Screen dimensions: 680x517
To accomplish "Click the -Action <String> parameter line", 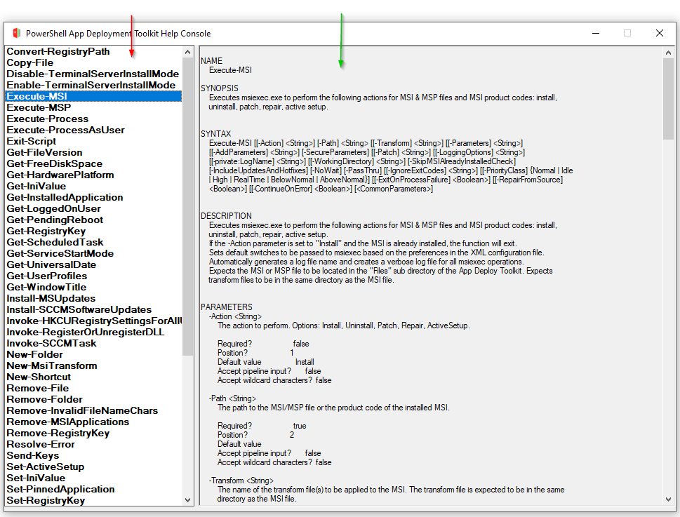I will pyautogui.click(x=236, y=316).
